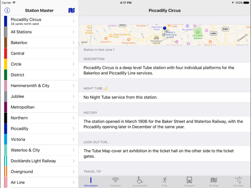This screenshot has height=188, width=251.
Task: Tap the night tube moon icon
Action: pyautogui.click(x=105, y=88)
